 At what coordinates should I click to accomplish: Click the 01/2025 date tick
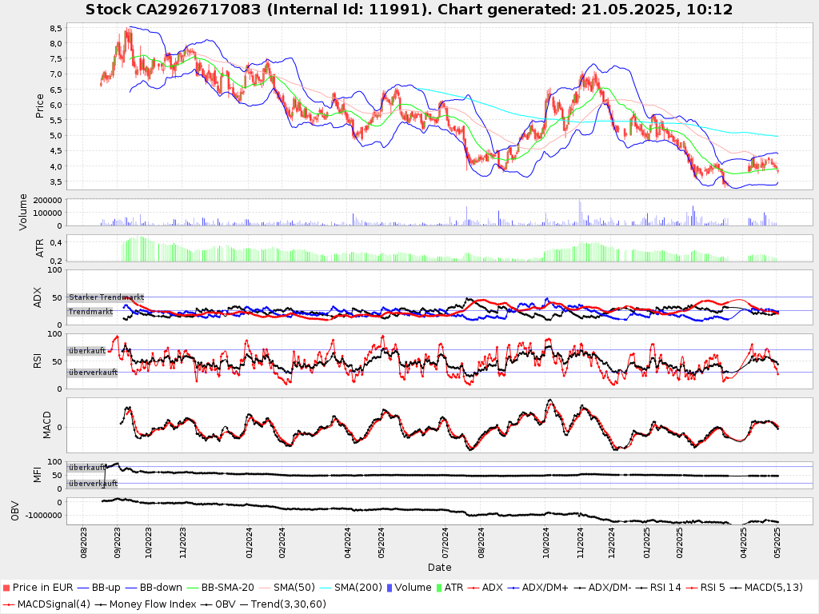click(646, 543)
